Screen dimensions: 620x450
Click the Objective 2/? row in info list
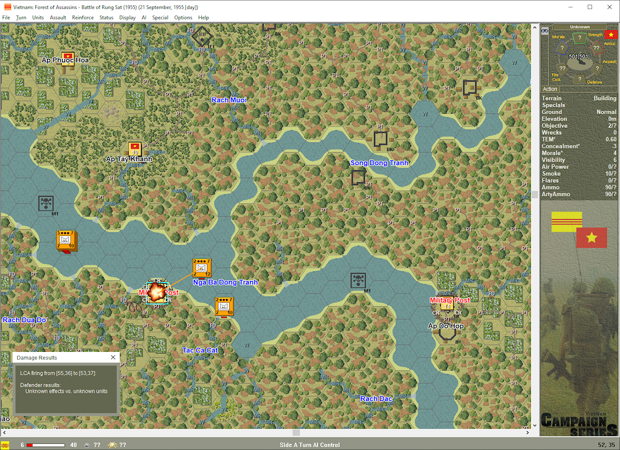point(579,126)
